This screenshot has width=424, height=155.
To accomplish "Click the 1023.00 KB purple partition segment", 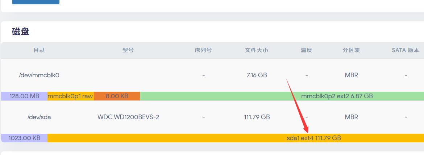I will coord(24,138).
